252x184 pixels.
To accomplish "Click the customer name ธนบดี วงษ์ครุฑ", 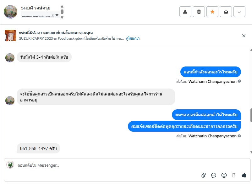I will click(36, 8).
